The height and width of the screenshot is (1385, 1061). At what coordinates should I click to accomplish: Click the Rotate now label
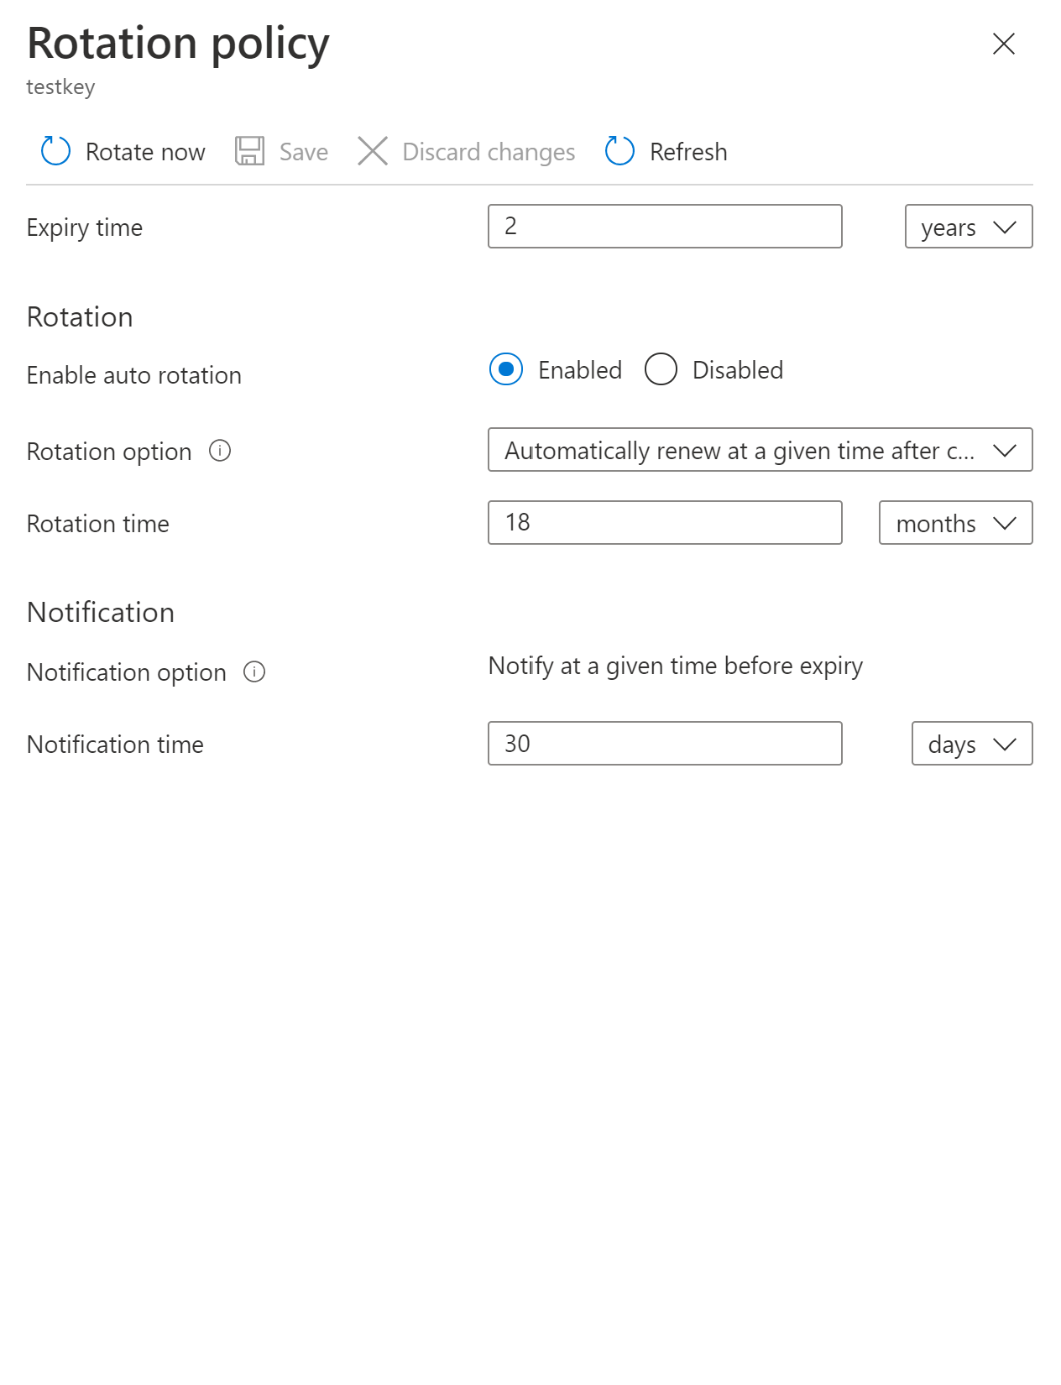pos(145,152)
